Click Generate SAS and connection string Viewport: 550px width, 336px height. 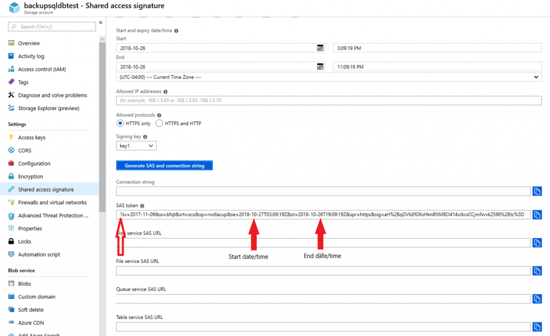point(164,166)
